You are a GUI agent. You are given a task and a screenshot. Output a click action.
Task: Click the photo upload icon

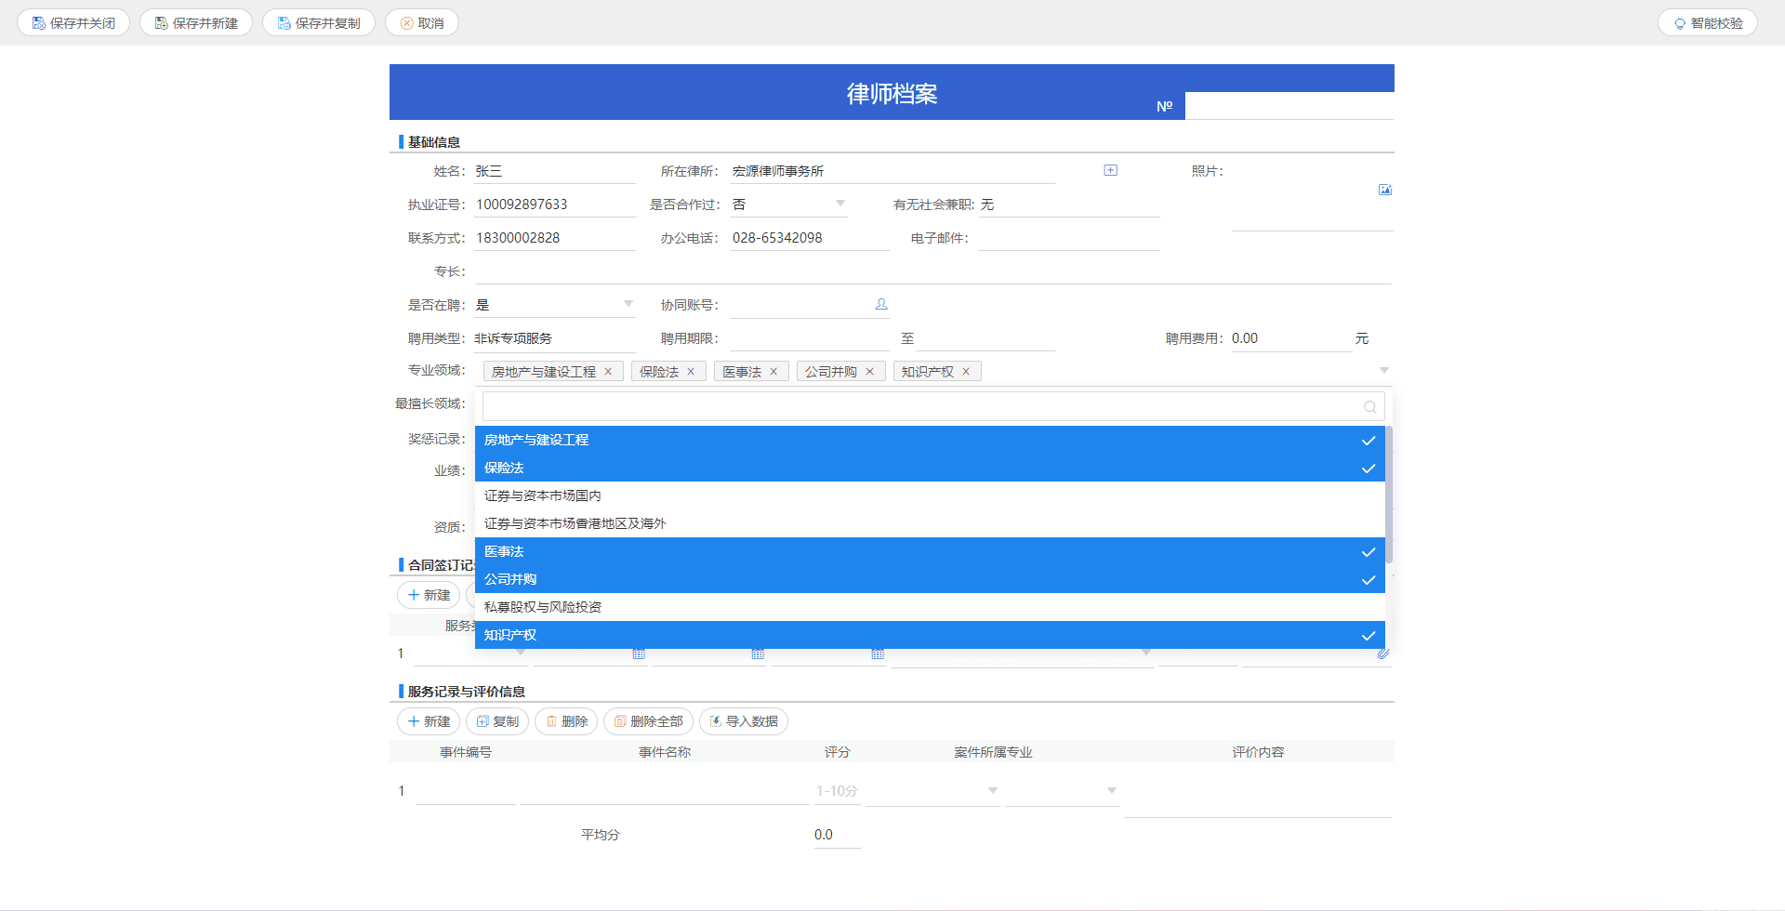click(x=1385, y=190)
